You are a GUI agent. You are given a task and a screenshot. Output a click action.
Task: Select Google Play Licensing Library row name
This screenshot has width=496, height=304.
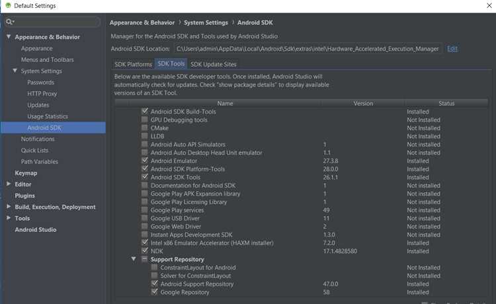pyautogui.click(x=188, y=202)
